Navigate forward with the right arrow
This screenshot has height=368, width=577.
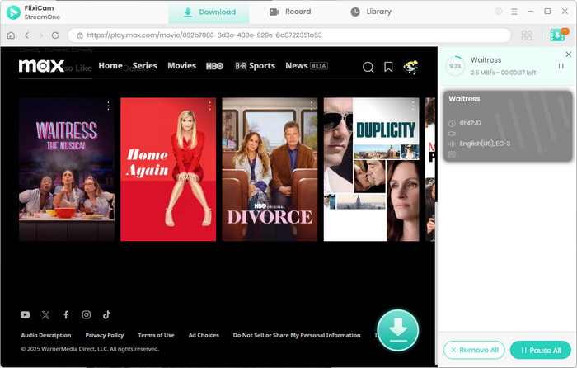(x=41, y=35)
